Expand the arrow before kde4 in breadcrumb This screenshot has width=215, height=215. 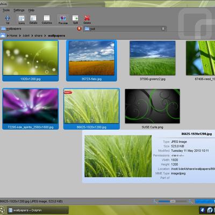20,36
